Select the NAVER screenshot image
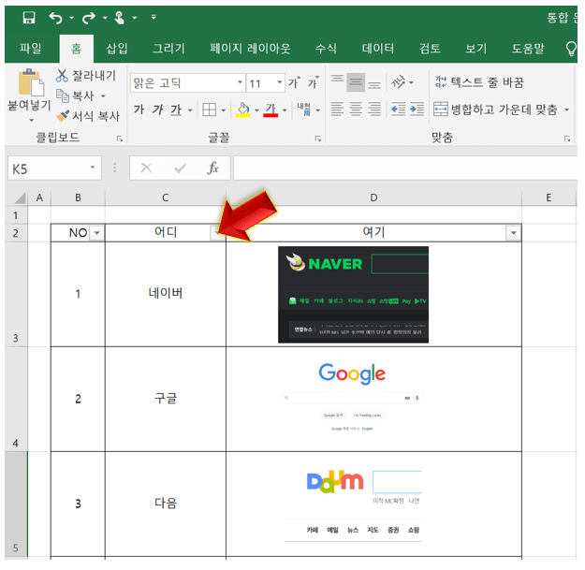Screen dimensions: 585x570 pos(353,294)
